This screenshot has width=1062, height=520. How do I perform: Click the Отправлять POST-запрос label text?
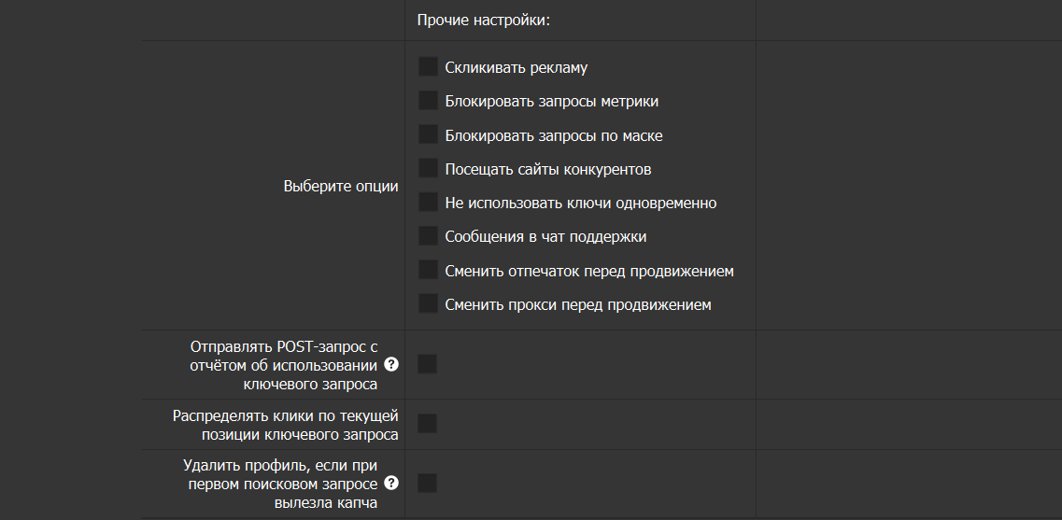(283, 364)
